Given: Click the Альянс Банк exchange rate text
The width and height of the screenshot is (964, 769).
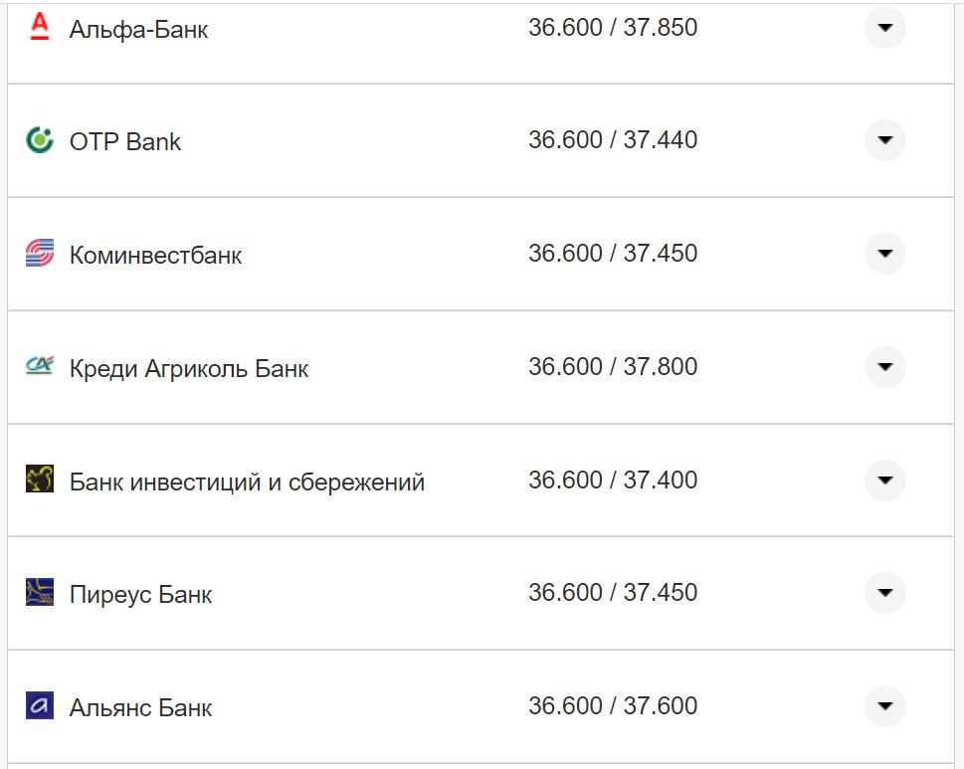Looking at the screenshot, I should [x=614, y=705].
